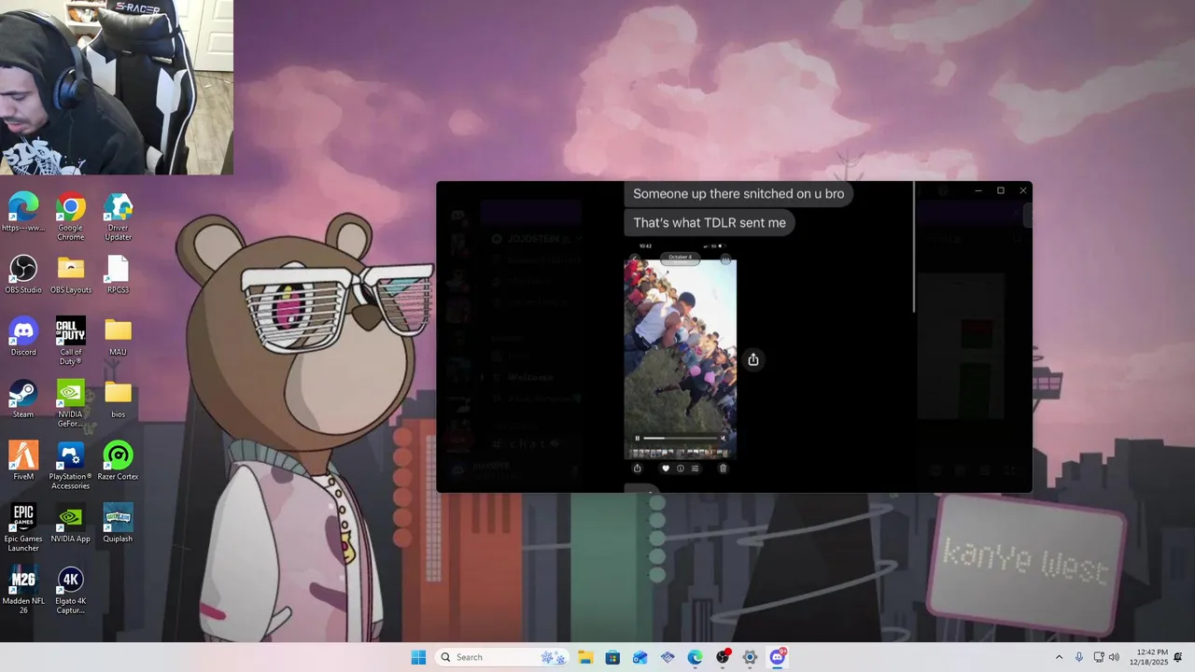
Task: Click the mute icon beside the video progress bar
Action: tap(724, 438)
